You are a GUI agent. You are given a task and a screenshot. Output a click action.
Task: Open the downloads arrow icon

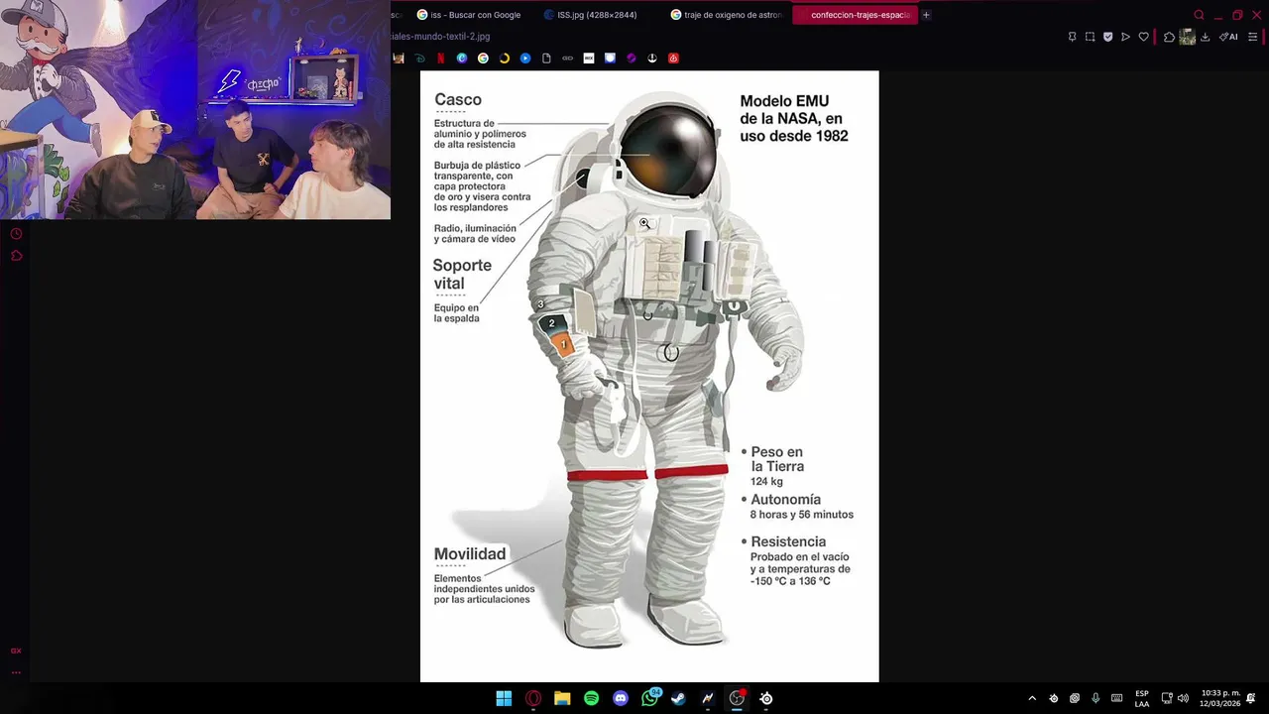[1205, 37]
